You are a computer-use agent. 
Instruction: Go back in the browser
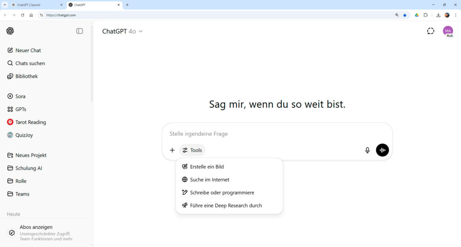5,15
